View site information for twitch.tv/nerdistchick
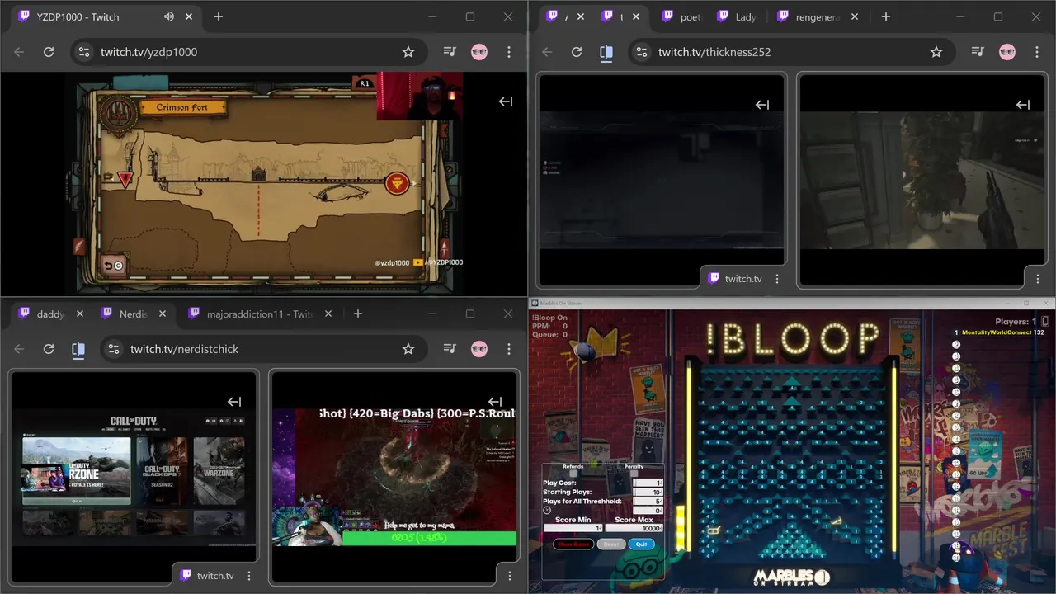The height and width of the screenshot is (594, 1056). [x=113, y=349]
